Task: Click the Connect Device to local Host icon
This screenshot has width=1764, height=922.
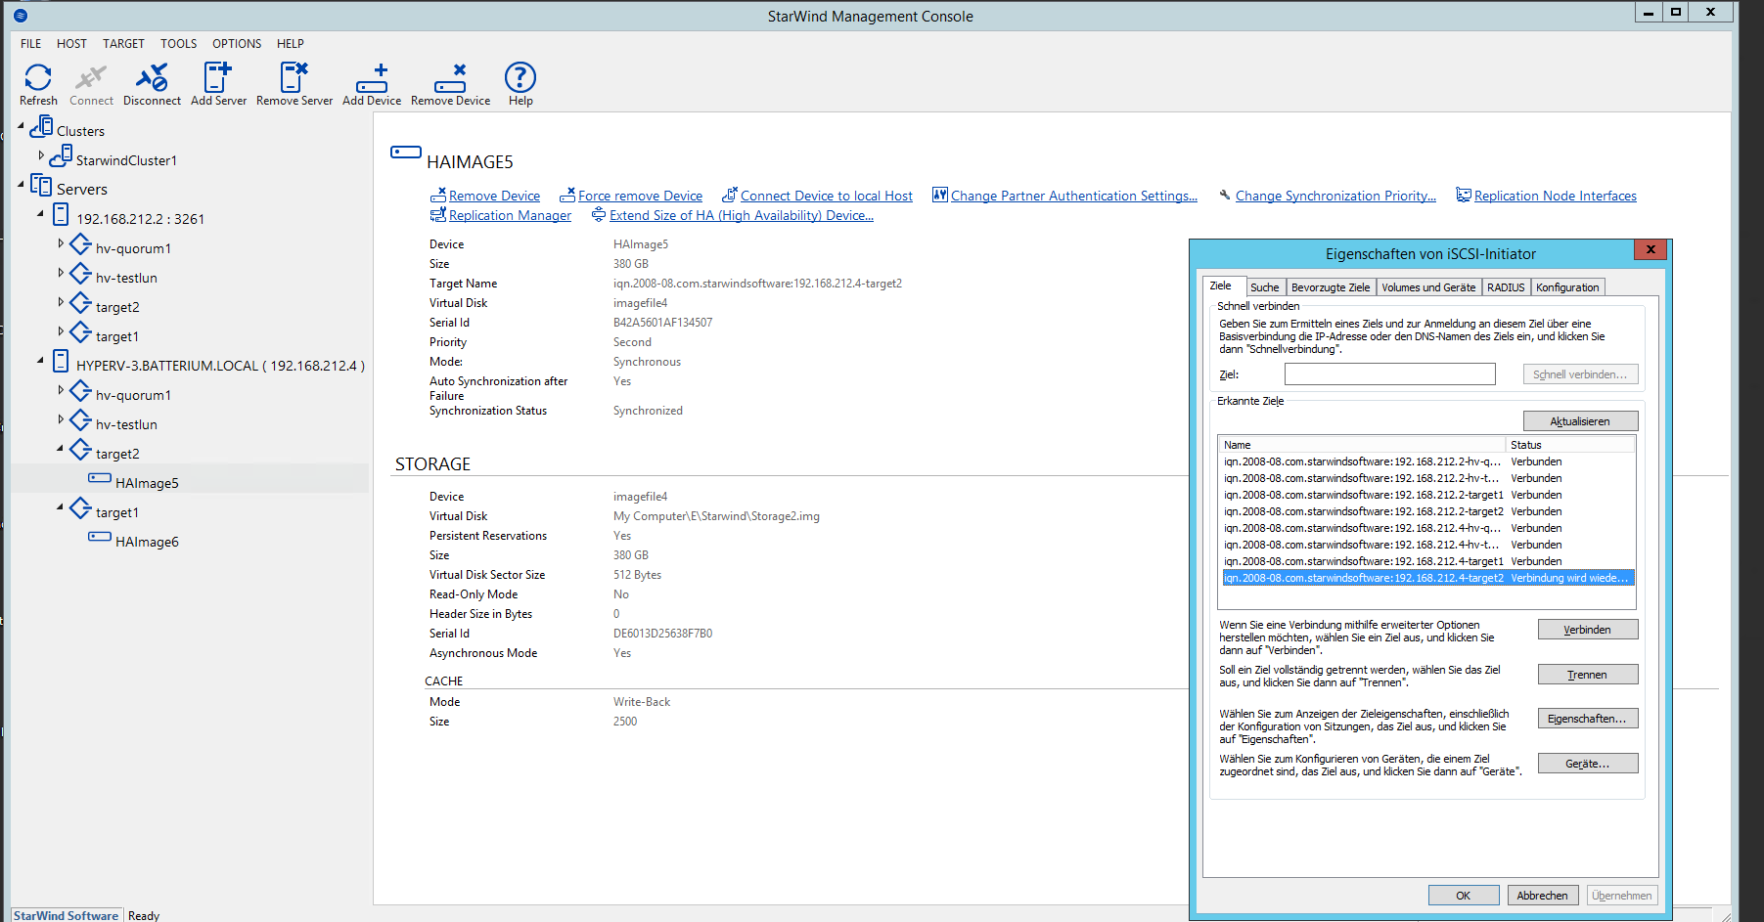Action: 730,195
